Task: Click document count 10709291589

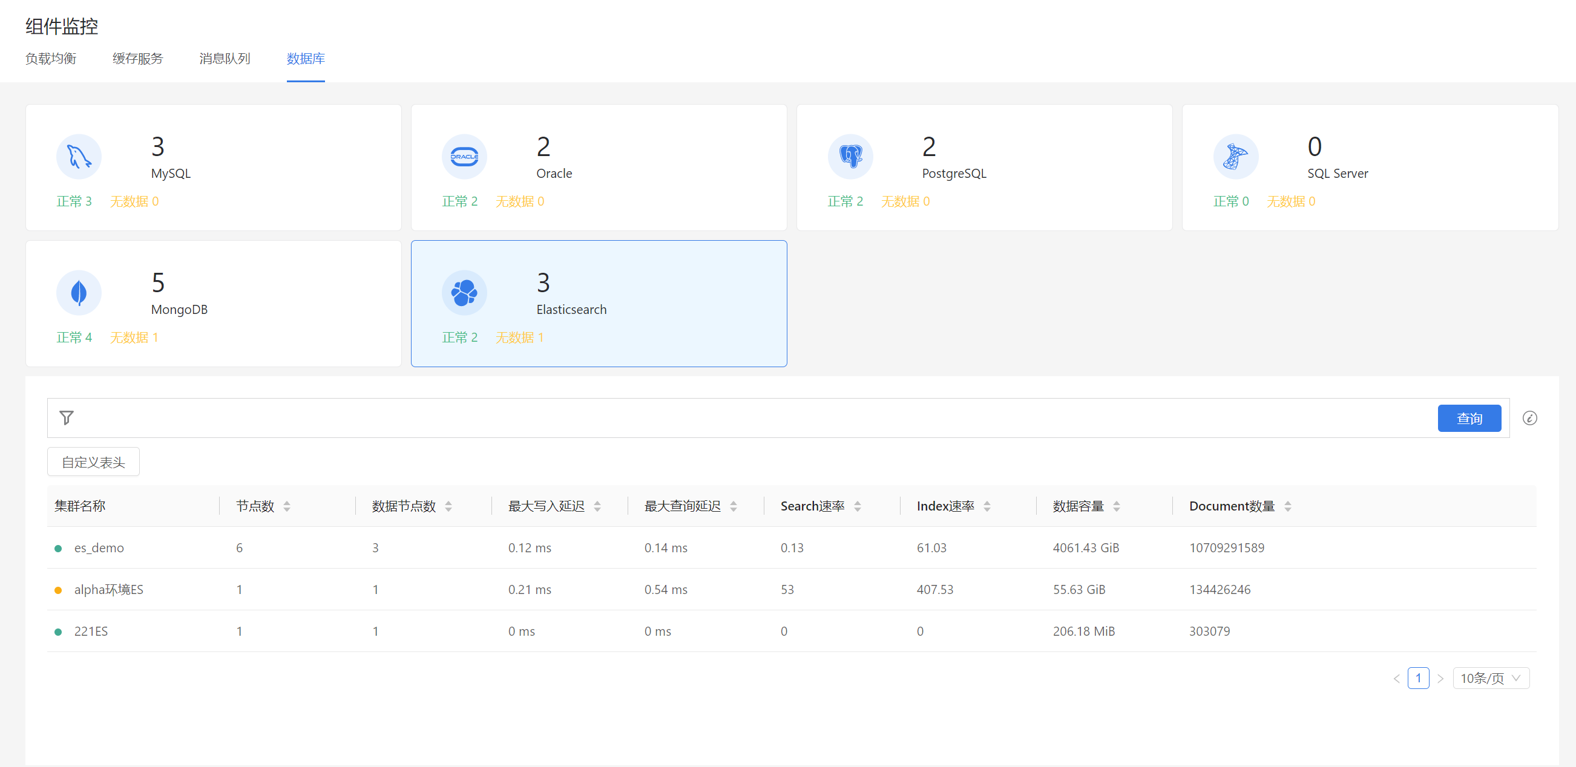Action: coord(1226,547)
